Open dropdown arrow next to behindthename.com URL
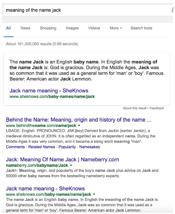This screenshot has height=214, width=175. (79, 125)
